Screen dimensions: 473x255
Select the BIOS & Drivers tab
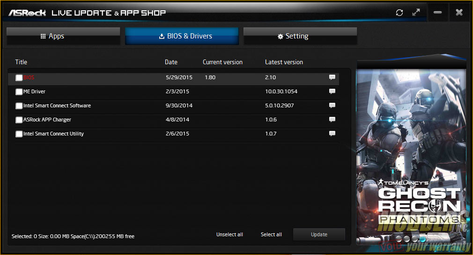coord(182,36)
